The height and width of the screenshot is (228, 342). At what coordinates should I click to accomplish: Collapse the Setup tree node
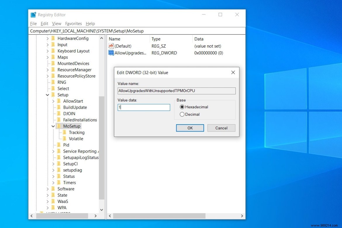pos(47,95)
